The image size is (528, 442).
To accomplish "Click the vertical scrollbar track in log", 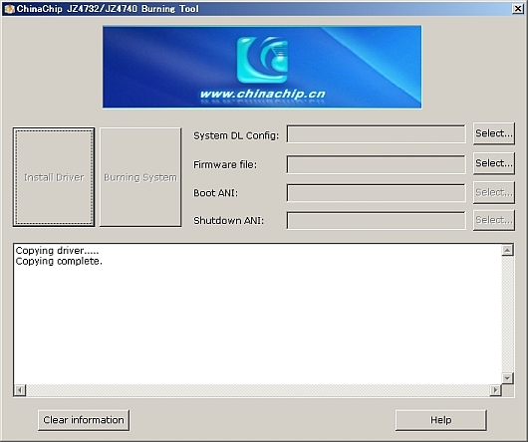I will [507, 315].
